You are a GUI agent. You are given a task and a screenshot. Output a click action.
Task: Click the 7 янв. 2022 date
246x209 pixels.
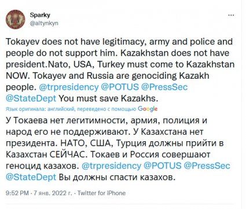pyautogui.click(x=53, y=193)
